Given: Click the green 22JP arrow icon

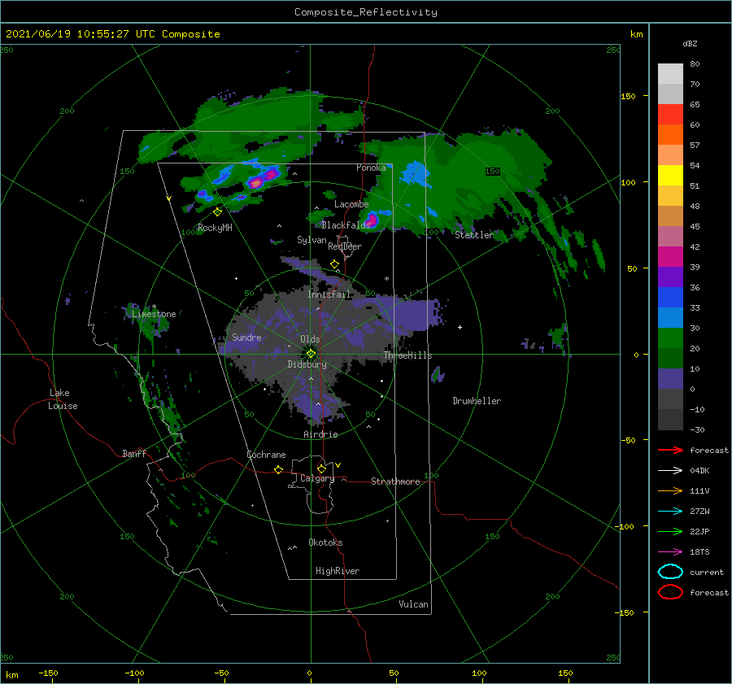Looking at the screenshot, I should [x=670, y=531].
